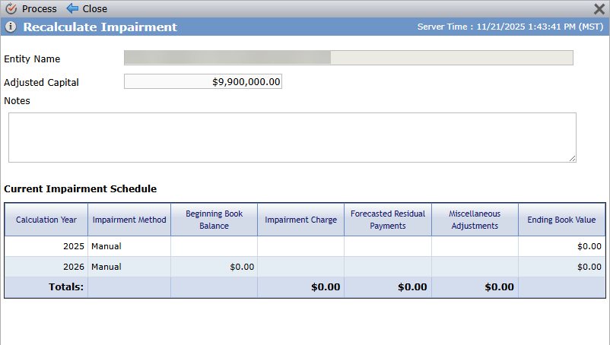Click the Process button label
Screen dimensions: 610x345
pyautogui.click(x=40, y=8)
